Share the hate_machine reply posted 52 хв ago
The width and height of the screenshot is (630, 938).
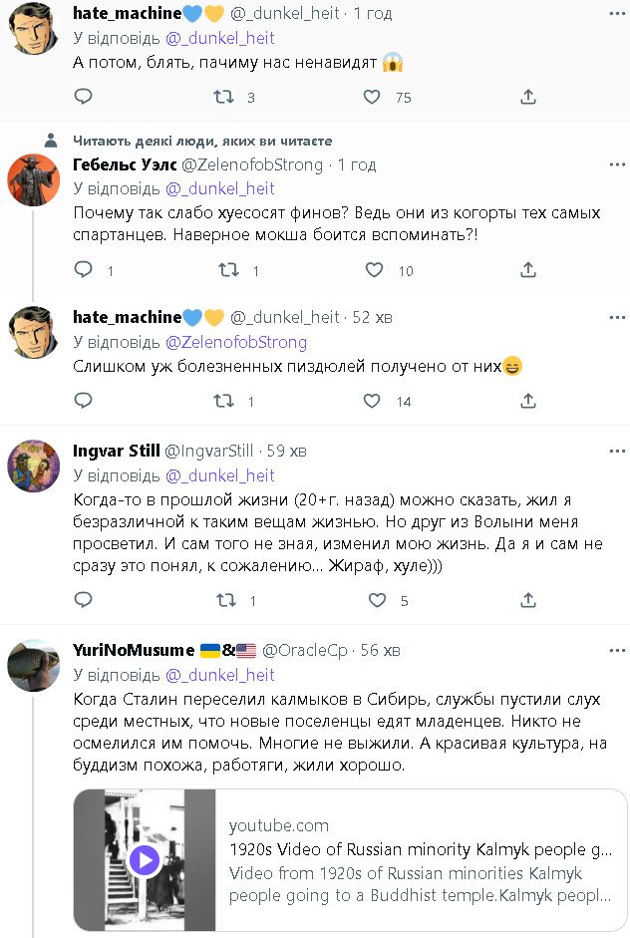528,401
